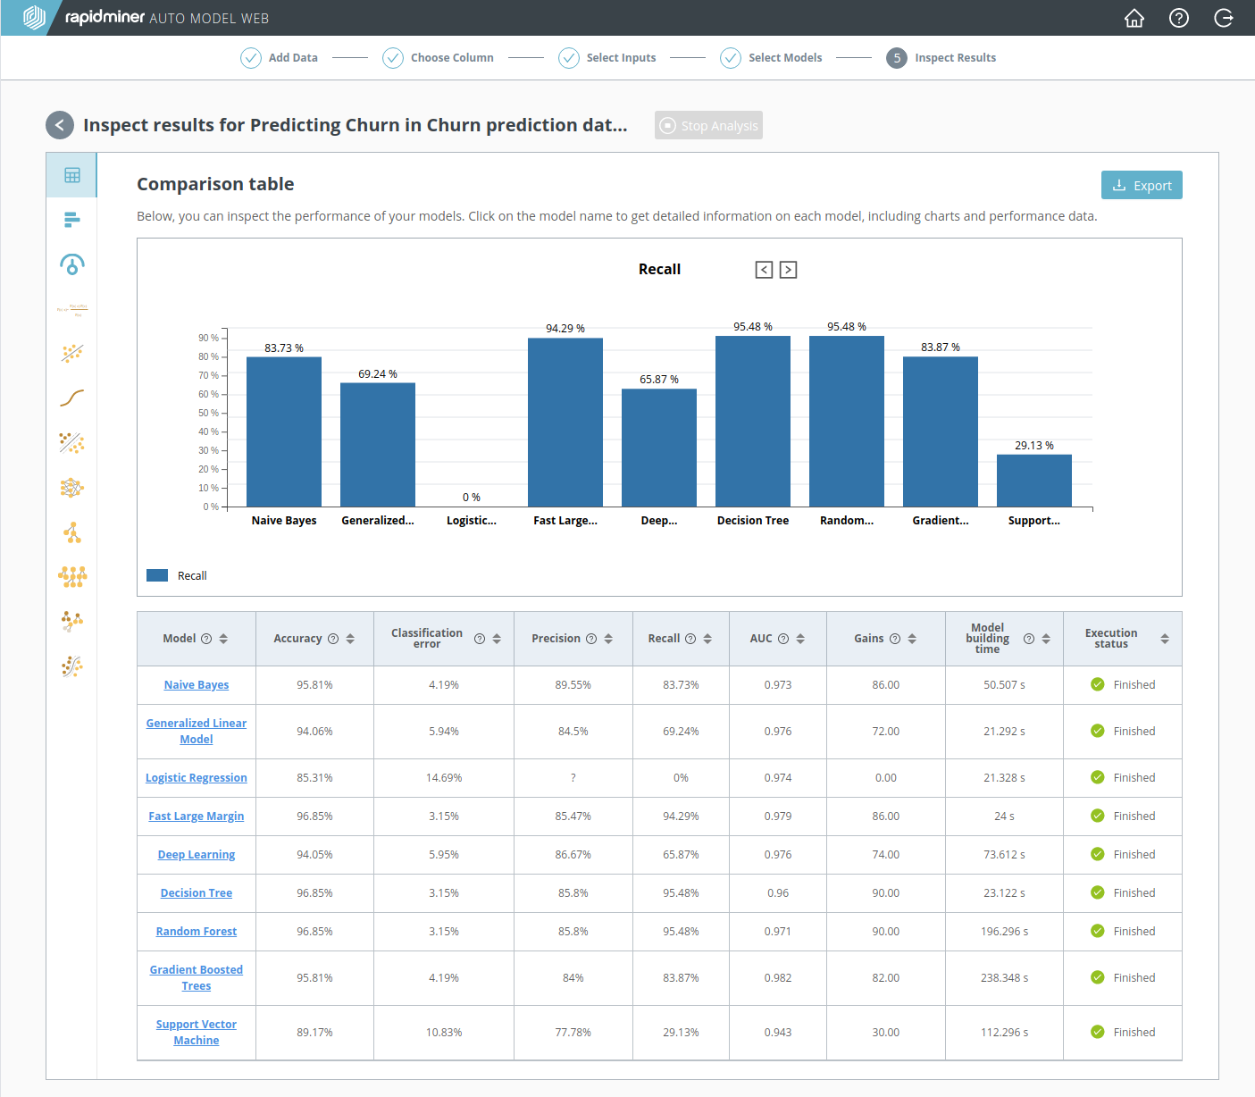Open help via the question mark icon
Viewport: 1255px width, 1097px height.
coord(1179,18)
